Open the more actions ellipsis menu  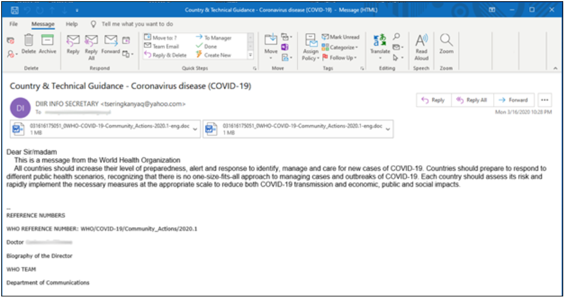[545, 100]
